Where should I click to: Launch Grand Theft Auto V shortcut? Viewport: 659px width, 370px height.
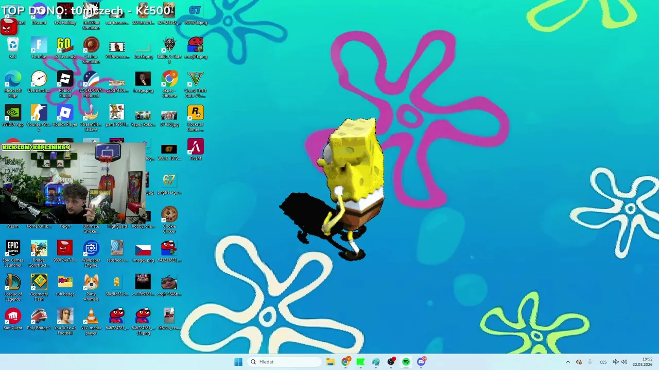196,84
